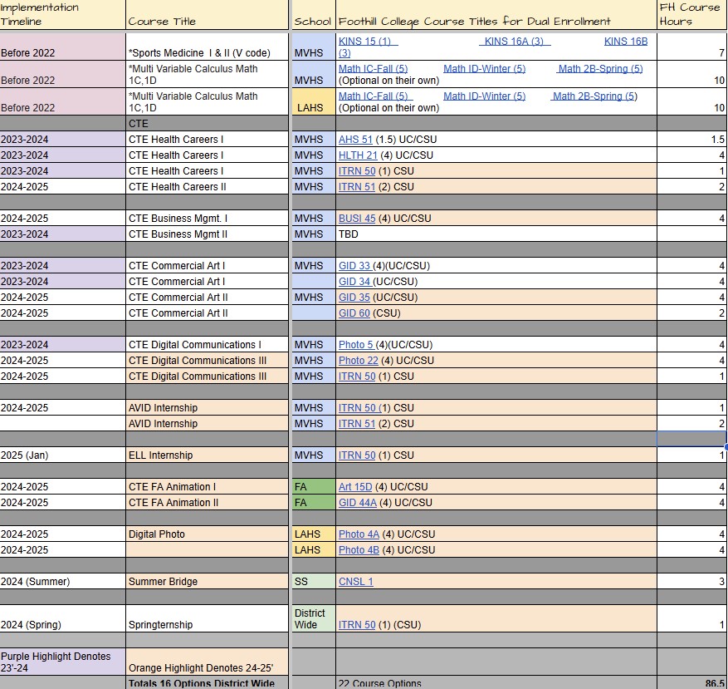The height and width of the screenshot is (689, 728).
Task: Open the GID 44A course link
Action: tap(358, 503)
